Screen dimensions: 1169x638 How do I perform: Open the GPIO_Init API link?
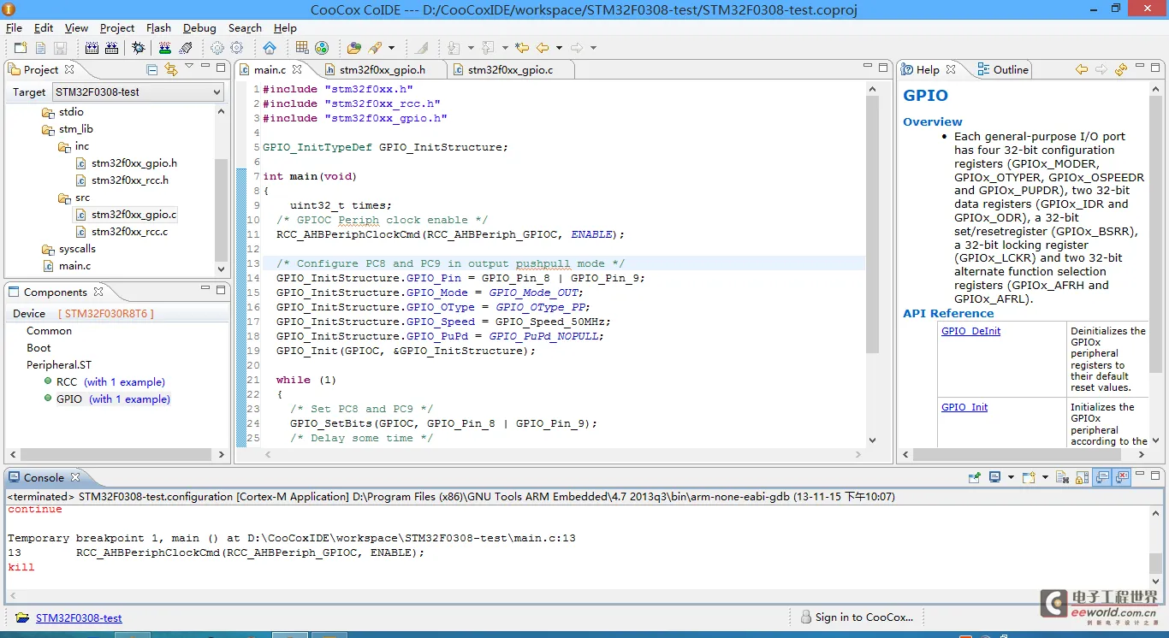click(964, 407)
